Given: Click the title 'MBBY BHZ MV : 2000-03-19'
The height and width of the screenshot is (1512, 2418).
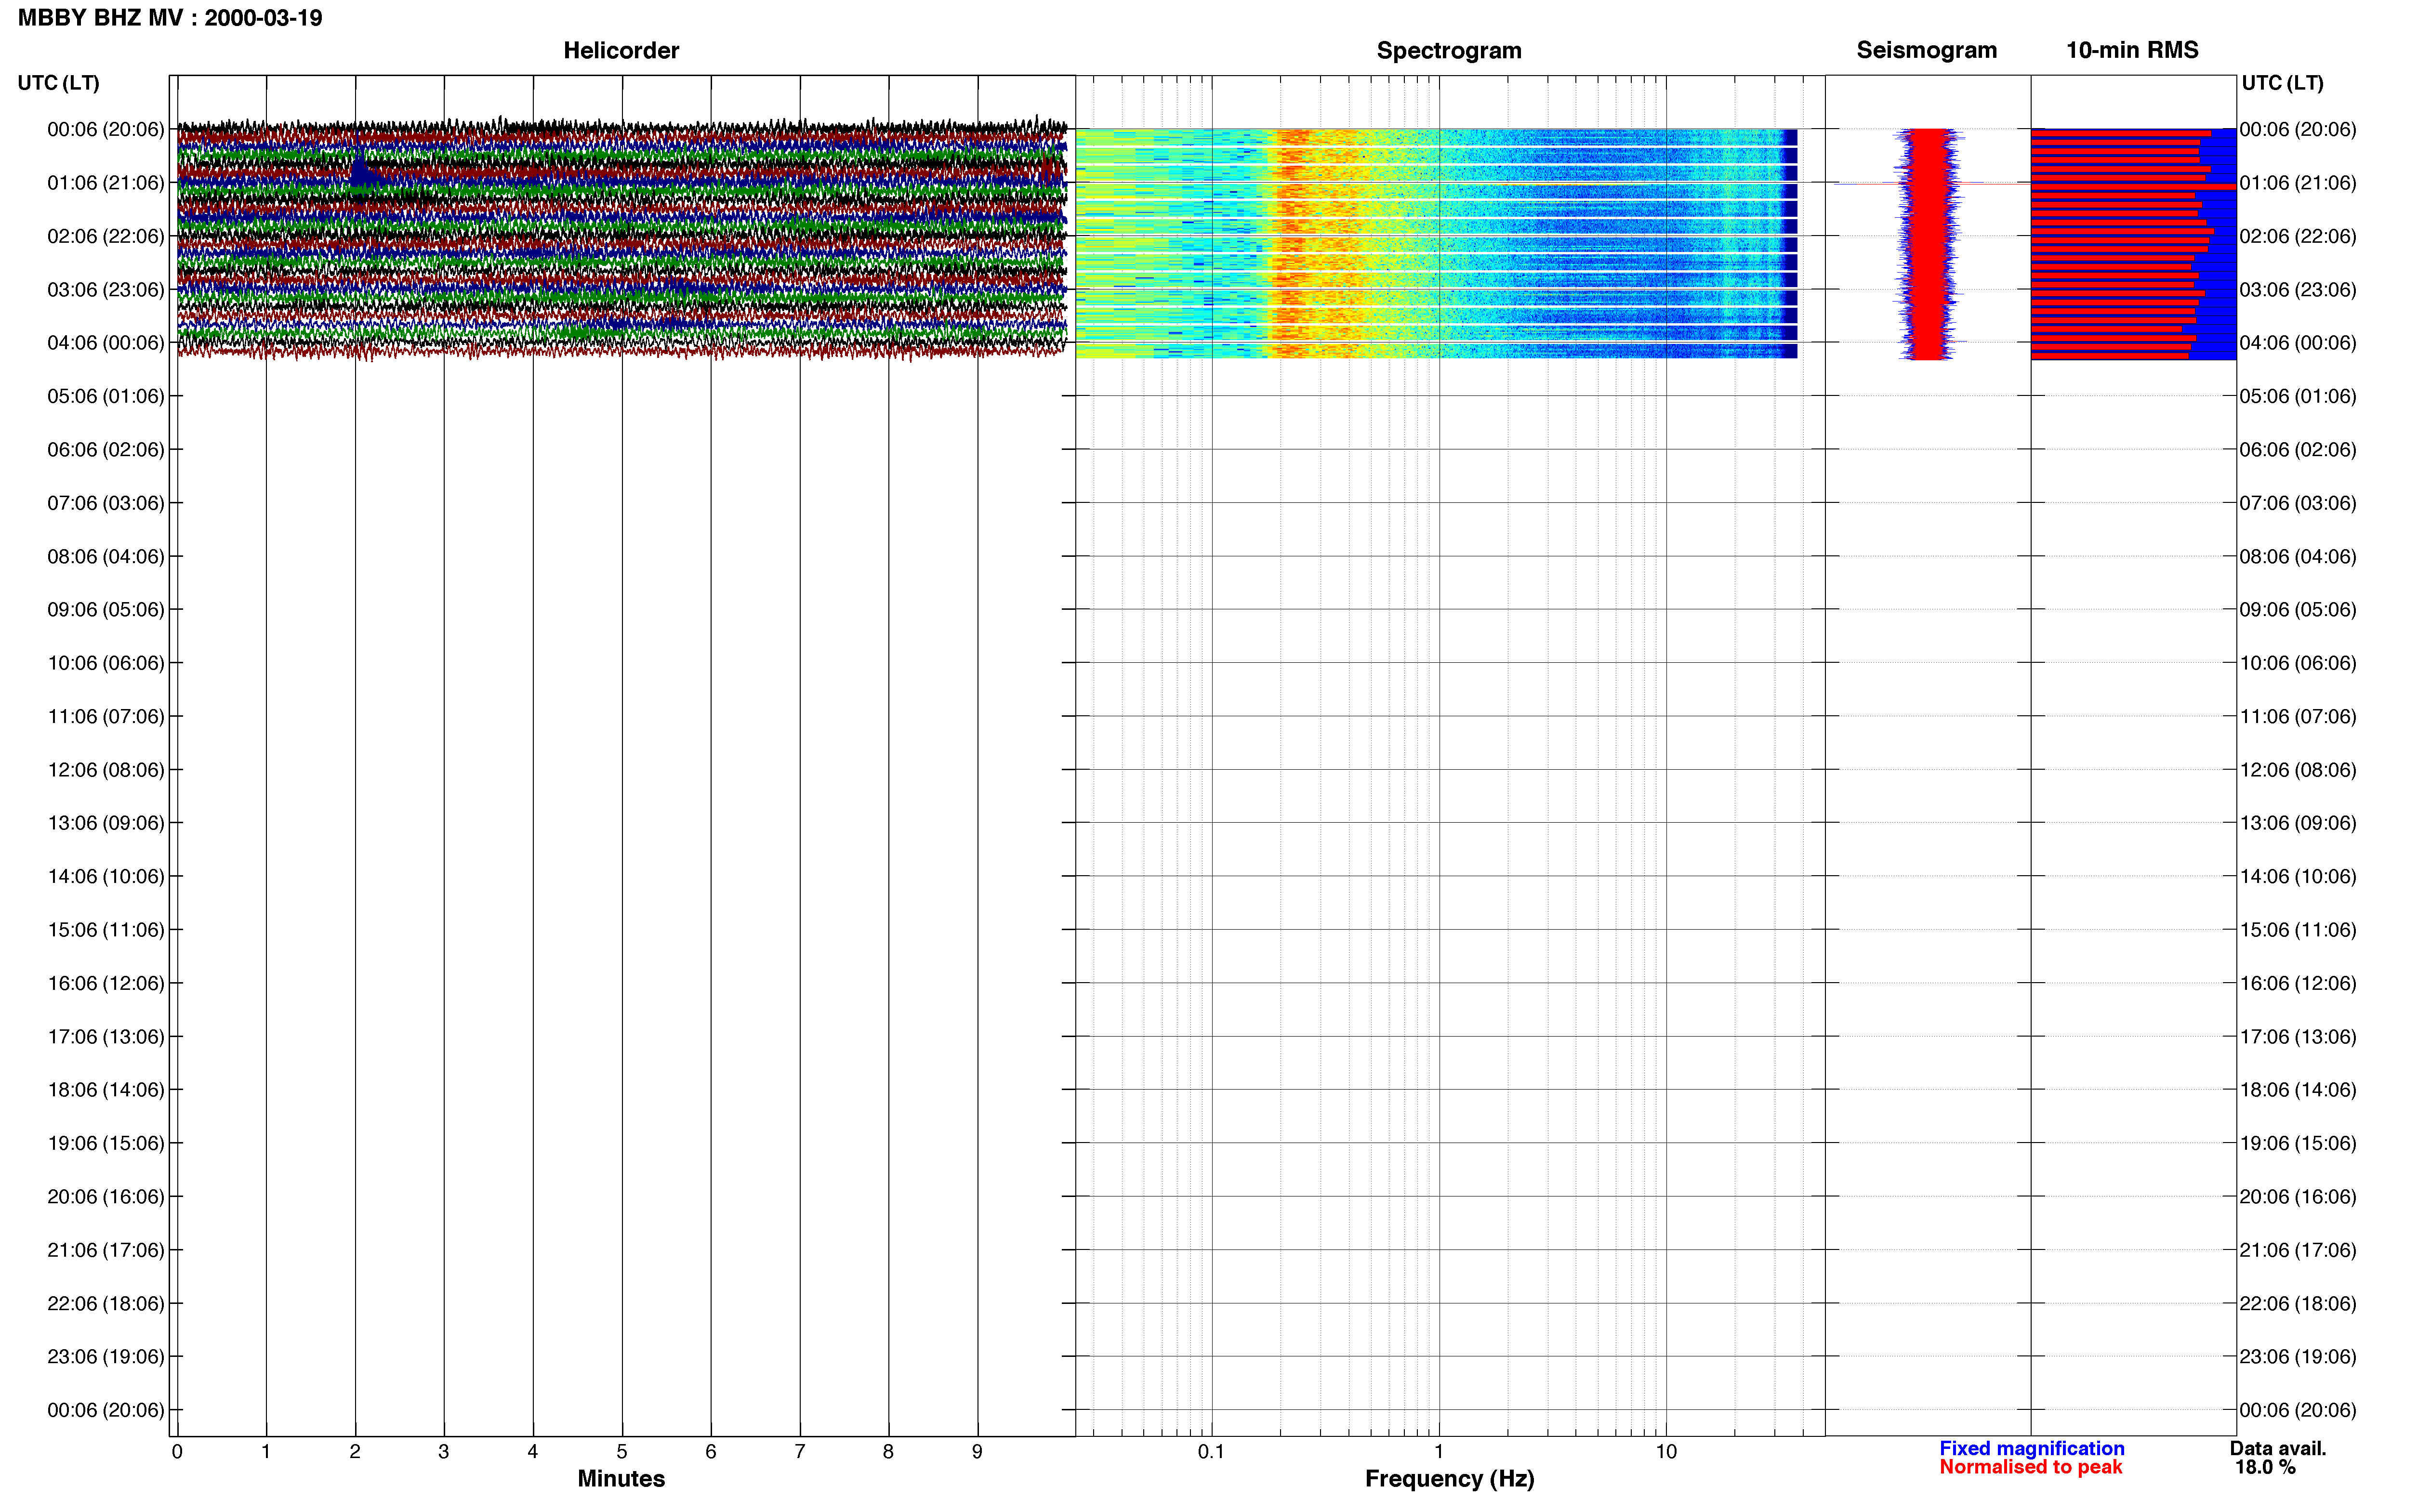Looking at the screenshot, I should pyautogui.click(x=170, y=18).
